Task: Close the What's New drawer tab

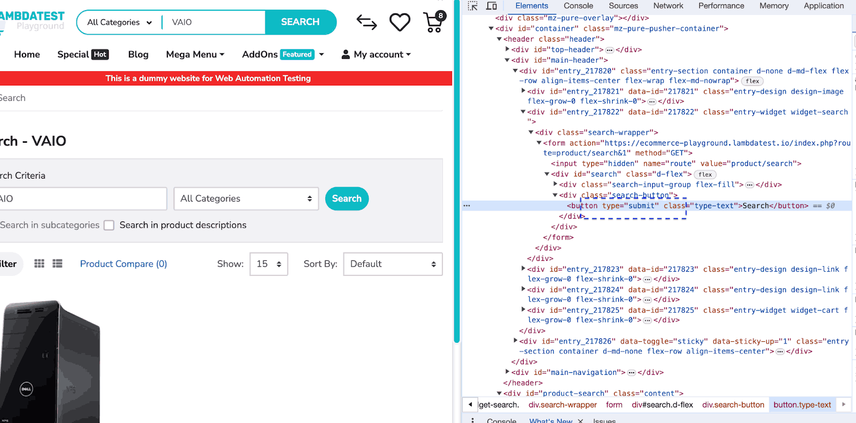Action: point(580,421)
